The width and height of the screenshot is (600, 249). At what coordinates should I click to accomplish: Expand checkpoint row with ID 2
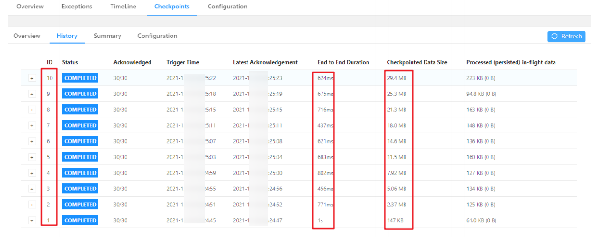point(32,205)
